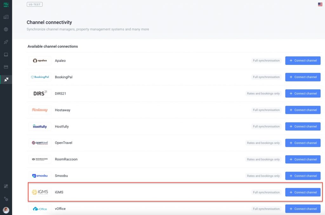Open the credit card icon in sidebar
This screenshot has height=215, width=325.
6,67
